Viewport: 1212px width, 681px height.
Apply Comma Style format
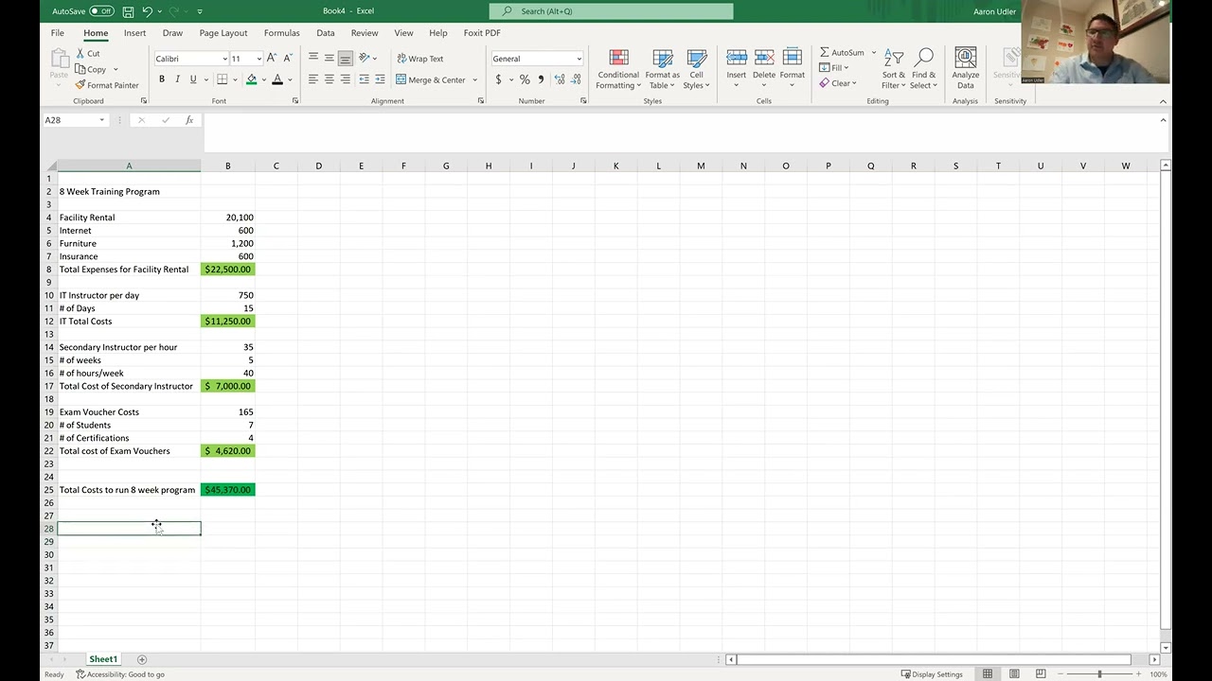(541, 79)
